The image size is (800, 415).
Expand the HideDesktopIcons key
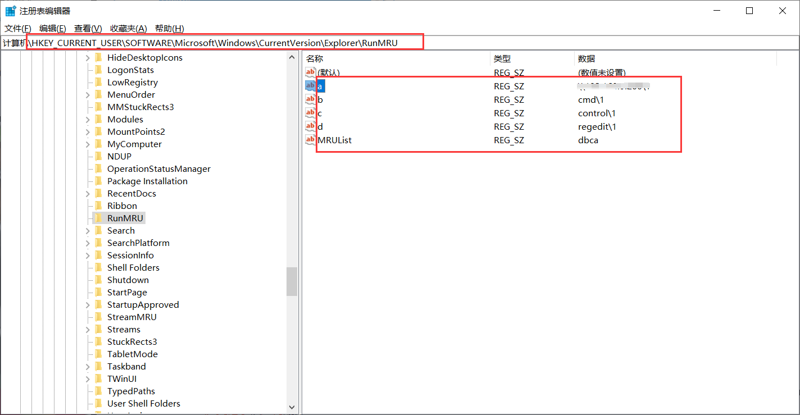point(88,58)
